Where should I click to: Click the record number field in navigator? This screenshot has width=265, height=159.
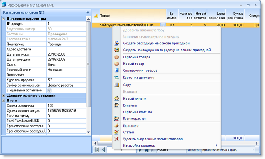click(x=122, y=150)
